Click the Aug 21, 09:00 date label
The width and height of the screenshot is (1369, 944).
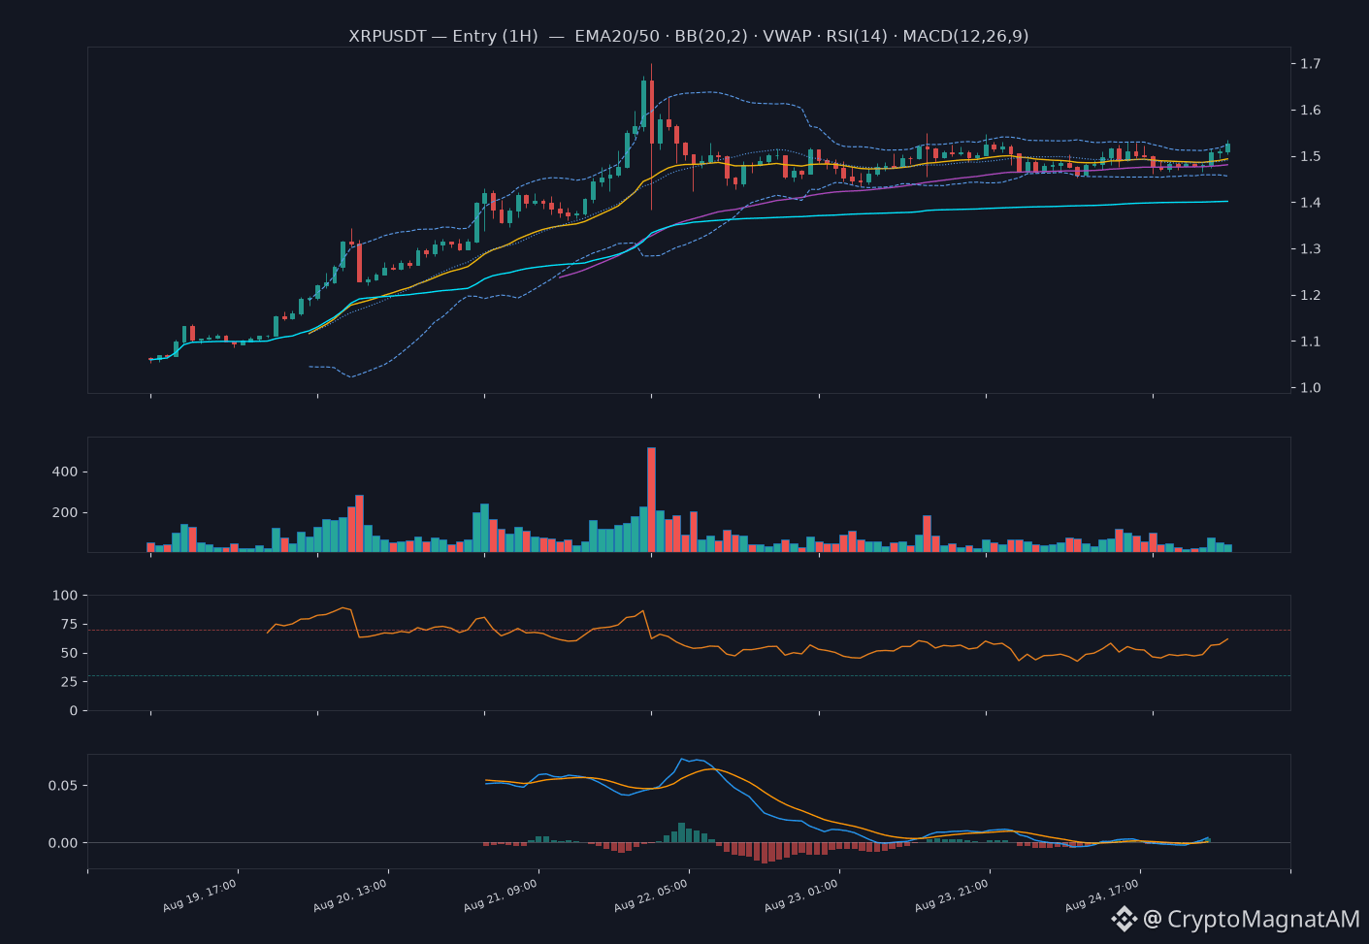coord(501,896)
